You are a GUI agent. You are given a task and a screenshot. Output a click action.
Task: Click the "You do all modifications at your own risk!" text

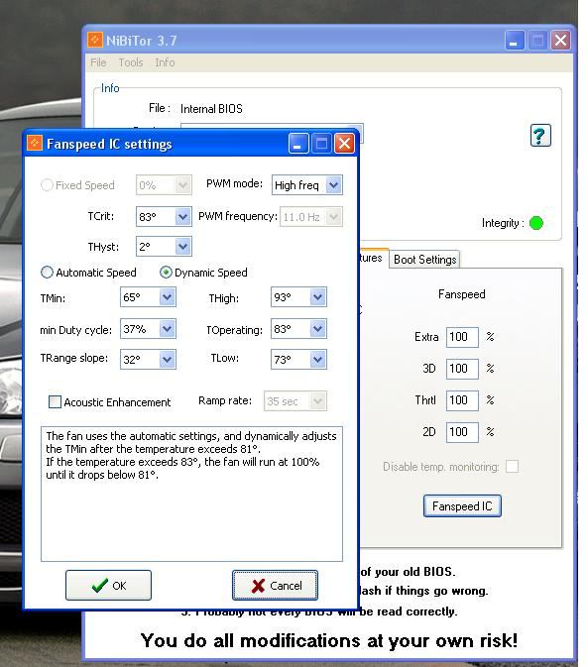click(329, 640)
